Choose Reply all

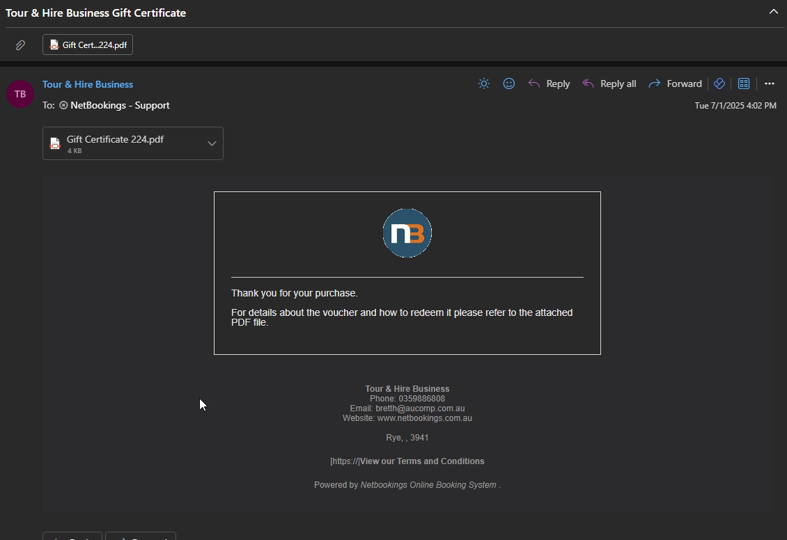click(x=609, y=84)
